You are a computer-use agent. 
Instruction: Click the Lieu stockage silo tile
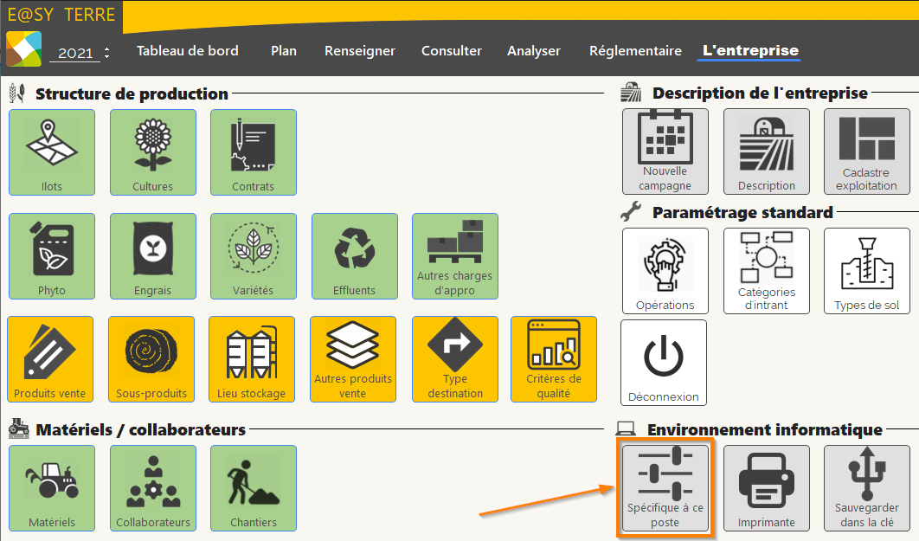(x=252, y=359)
